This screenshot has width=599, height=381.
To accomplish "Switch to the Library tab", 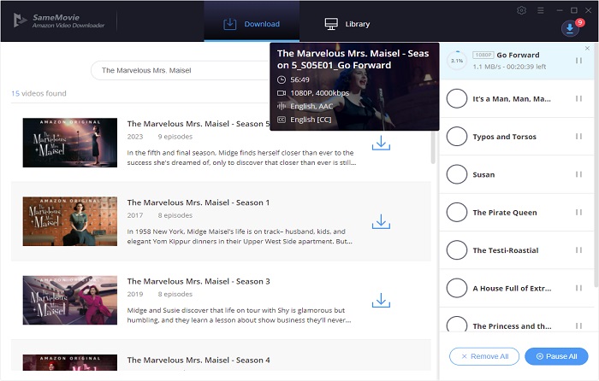I will (347, 24).
